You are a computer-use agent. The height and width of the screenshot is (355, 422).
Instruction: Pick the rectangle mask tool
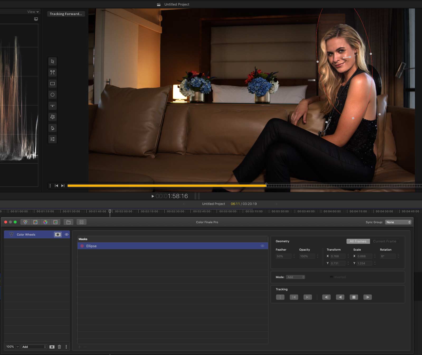tap(53, 84)
